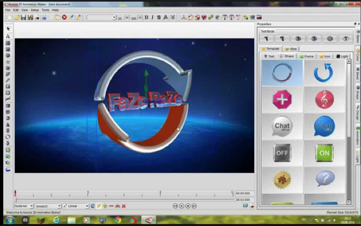Open the Linear interpolation dropdown
Viewport: 361px width, 226px height.
click(76, 206)
